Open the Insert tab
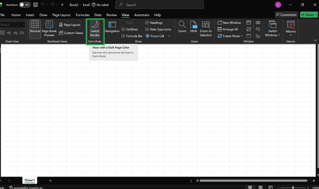The width and height of the screenshot is (319, 189). point(30,15)
